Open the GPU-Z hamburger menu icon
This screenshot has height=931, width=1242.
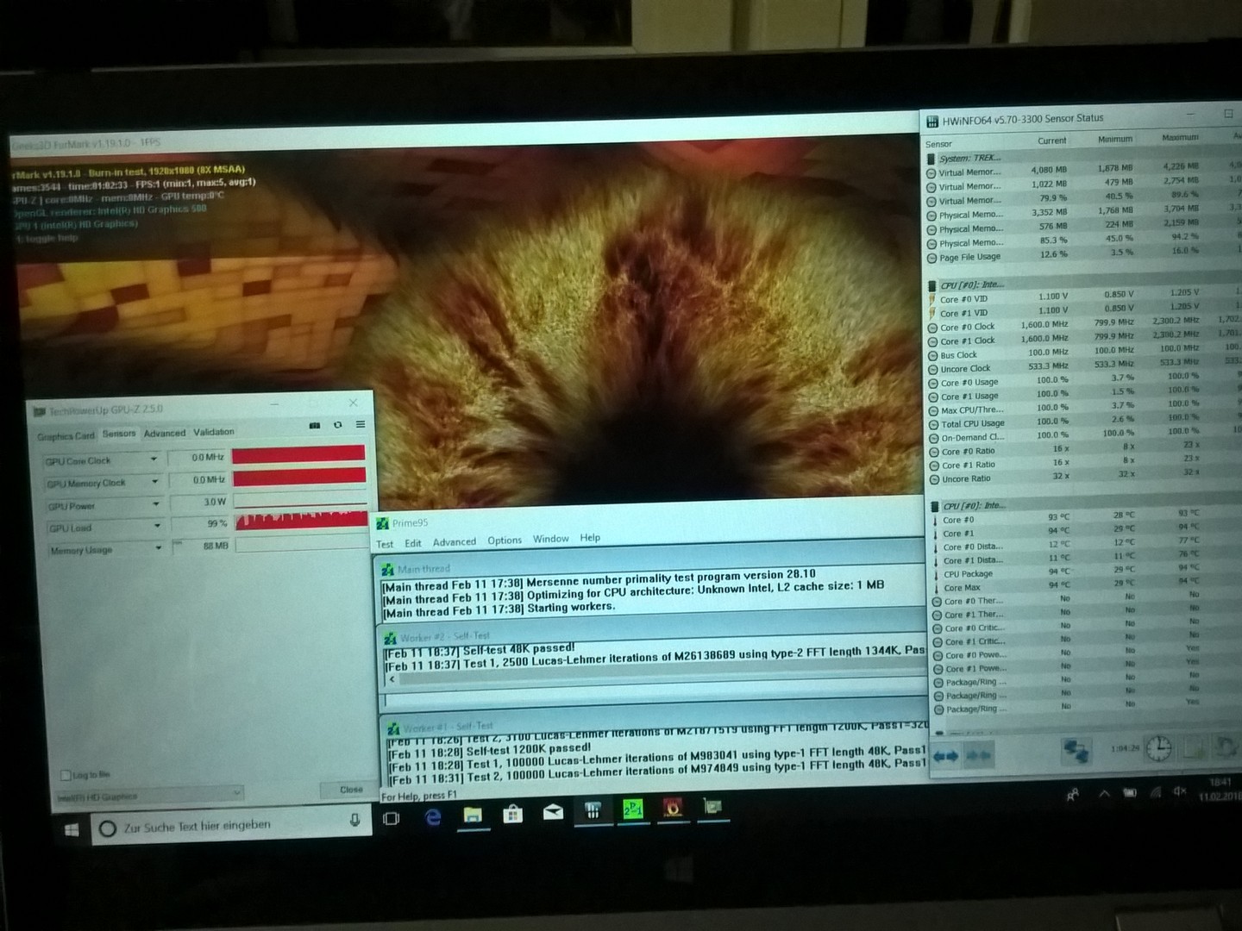(361, 425)
